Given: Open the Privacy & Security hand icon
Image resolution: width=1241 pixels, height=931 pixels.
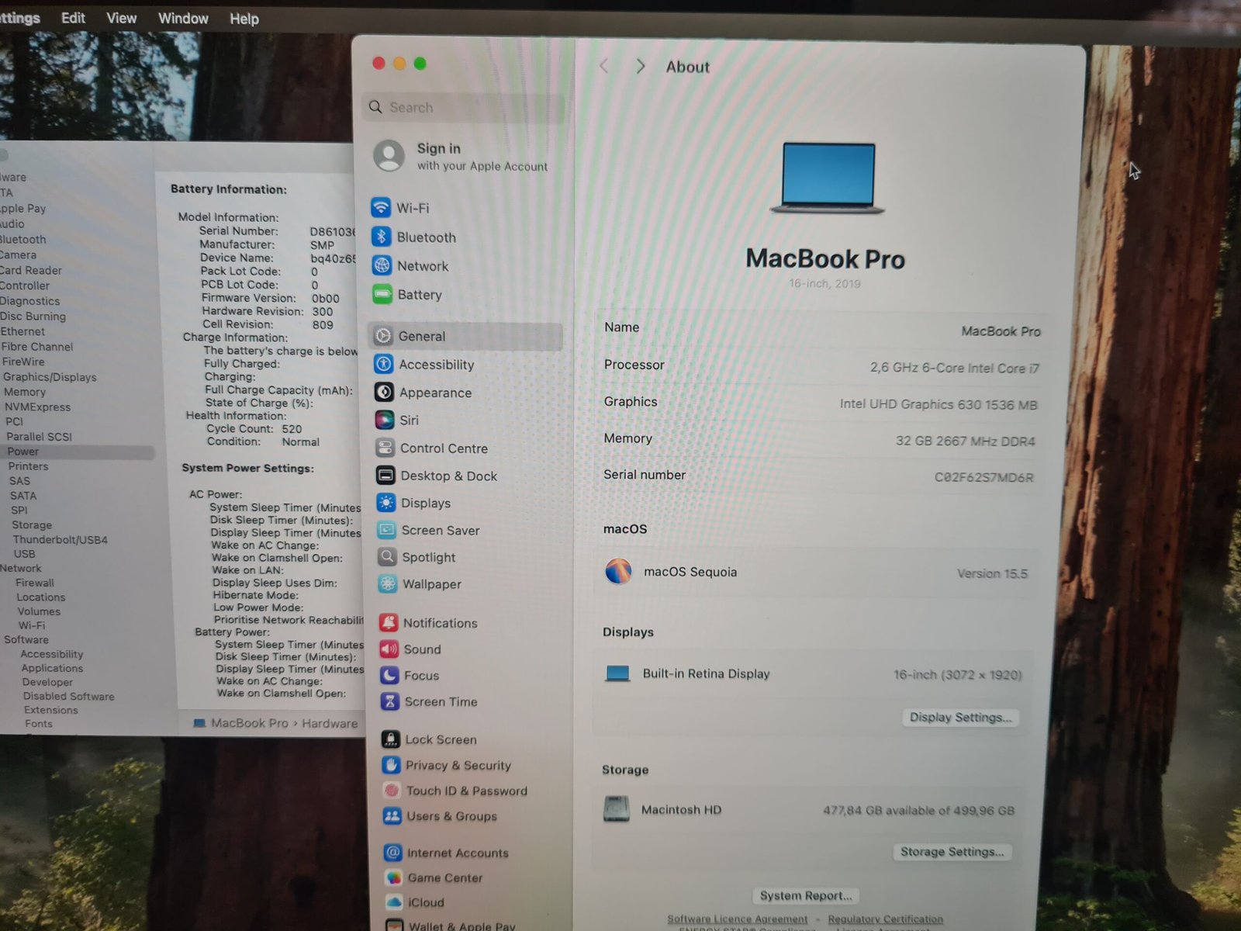Looking at the screenshot, I should click(392, 765).
